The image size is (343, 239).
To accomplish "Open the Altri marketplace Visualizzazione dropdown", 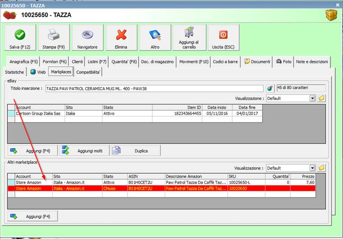I will click(312, 168).
